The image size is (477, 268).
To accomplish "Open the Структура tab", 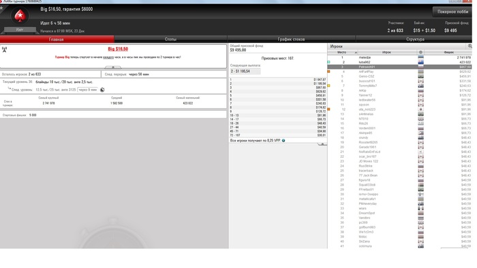I will (x=415, y=39).
